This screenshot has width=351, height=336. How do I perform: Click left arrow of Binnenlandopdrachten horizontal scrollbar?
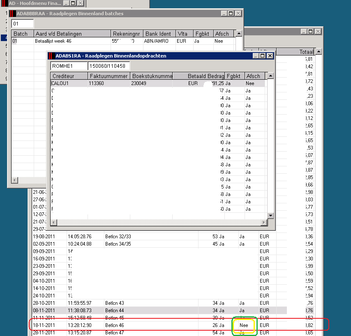[54, 222]
